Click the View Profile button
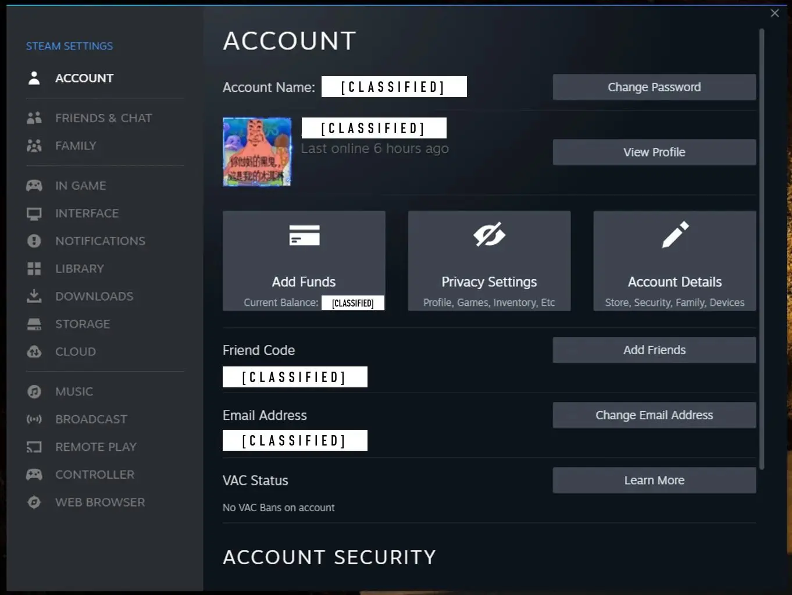The width and height of the screenshot is (792, 595). point(654,152)
